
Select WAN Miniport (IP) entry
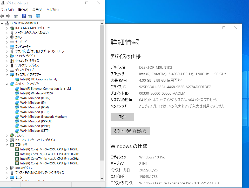(x=33, y=103)
